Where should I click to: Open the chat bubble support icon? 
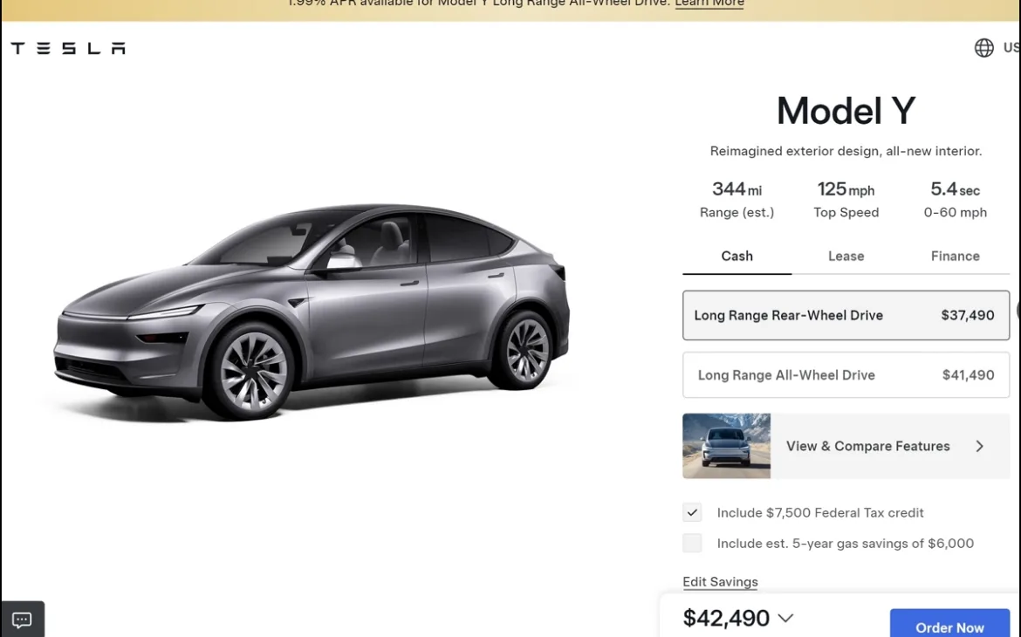22,620
